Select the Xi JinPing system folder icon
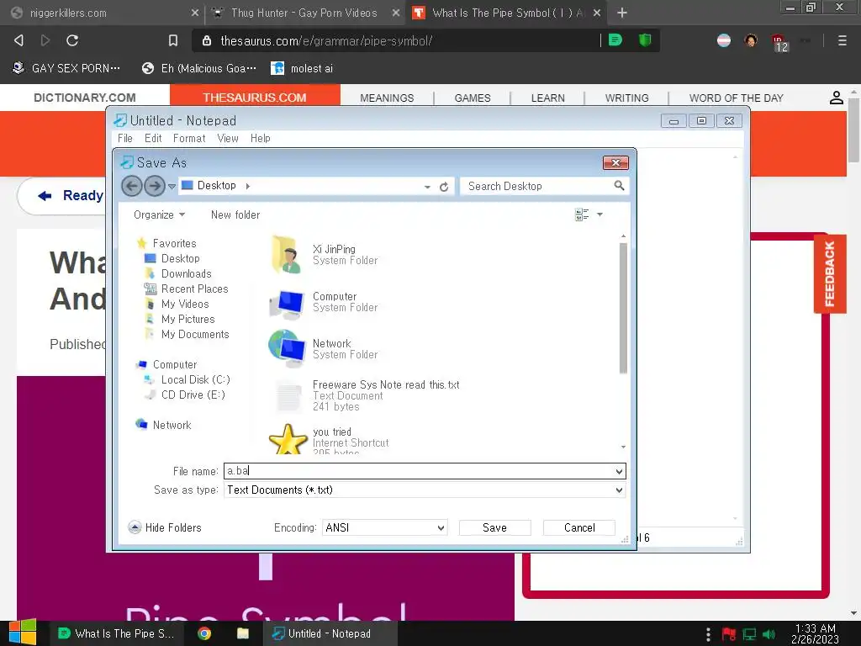This screenshot has height=646, width=861. pos(286,254)
